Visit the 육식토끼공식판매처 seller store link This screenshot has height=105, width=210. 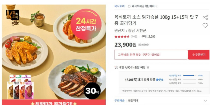pyautogui.click(x=143, y=6)
